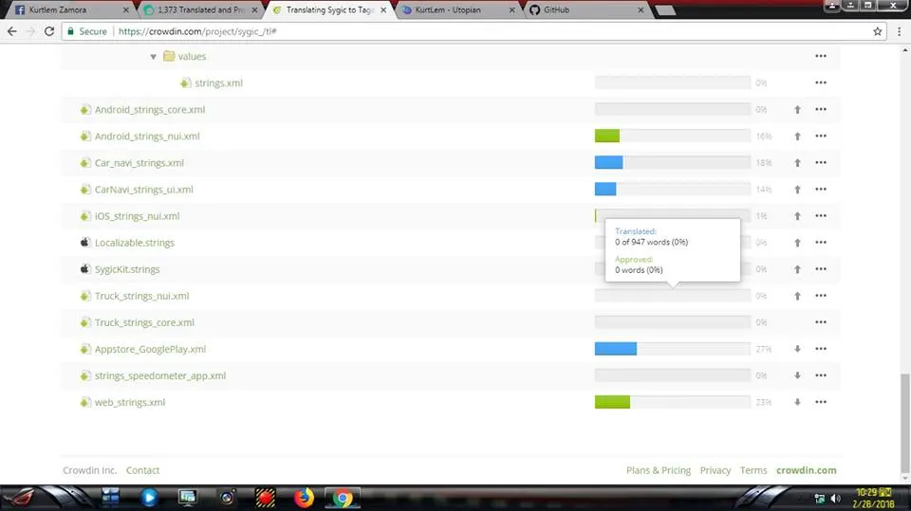Click the Appstore_GooglePlay.xml progress bar
The image size is (911, 511).
pos(672,349)
